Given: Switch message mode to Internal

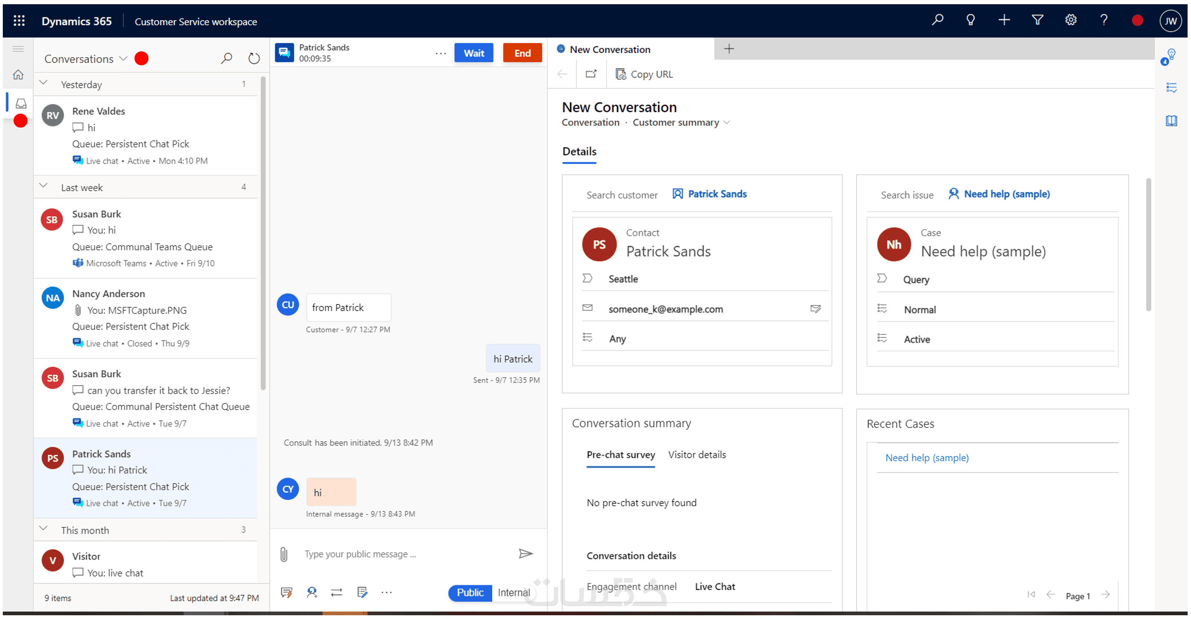Looking at the screenshot, I should click(514, 592).
